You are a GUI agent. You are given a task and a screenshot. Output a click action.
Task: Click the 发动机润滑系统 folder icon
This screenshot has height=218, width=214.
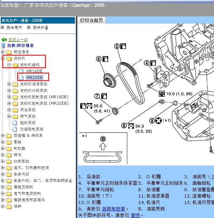click(x=15, y=84)
